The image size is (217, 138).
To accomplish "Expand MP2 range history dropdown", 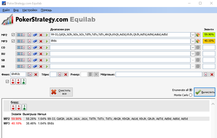I will point(193,35).
